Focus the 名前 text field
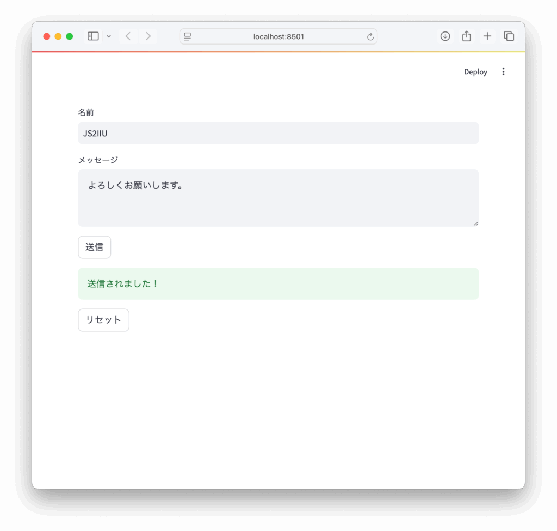The image size is (557, 531). click(278, 133)
